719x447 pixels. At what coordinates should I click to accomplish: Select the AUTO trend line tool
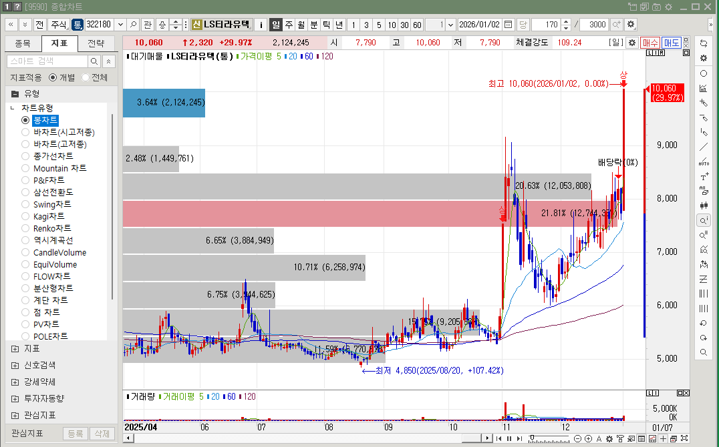pos(704,161)
